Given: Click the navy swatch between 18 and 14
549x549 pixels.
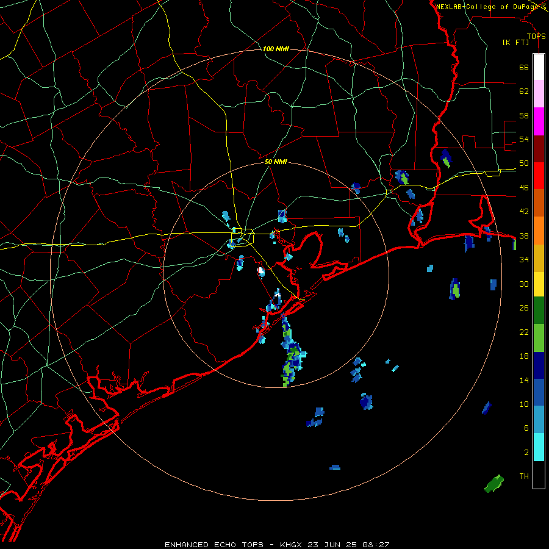Looking at the screenshot, I should click(539, 365).
